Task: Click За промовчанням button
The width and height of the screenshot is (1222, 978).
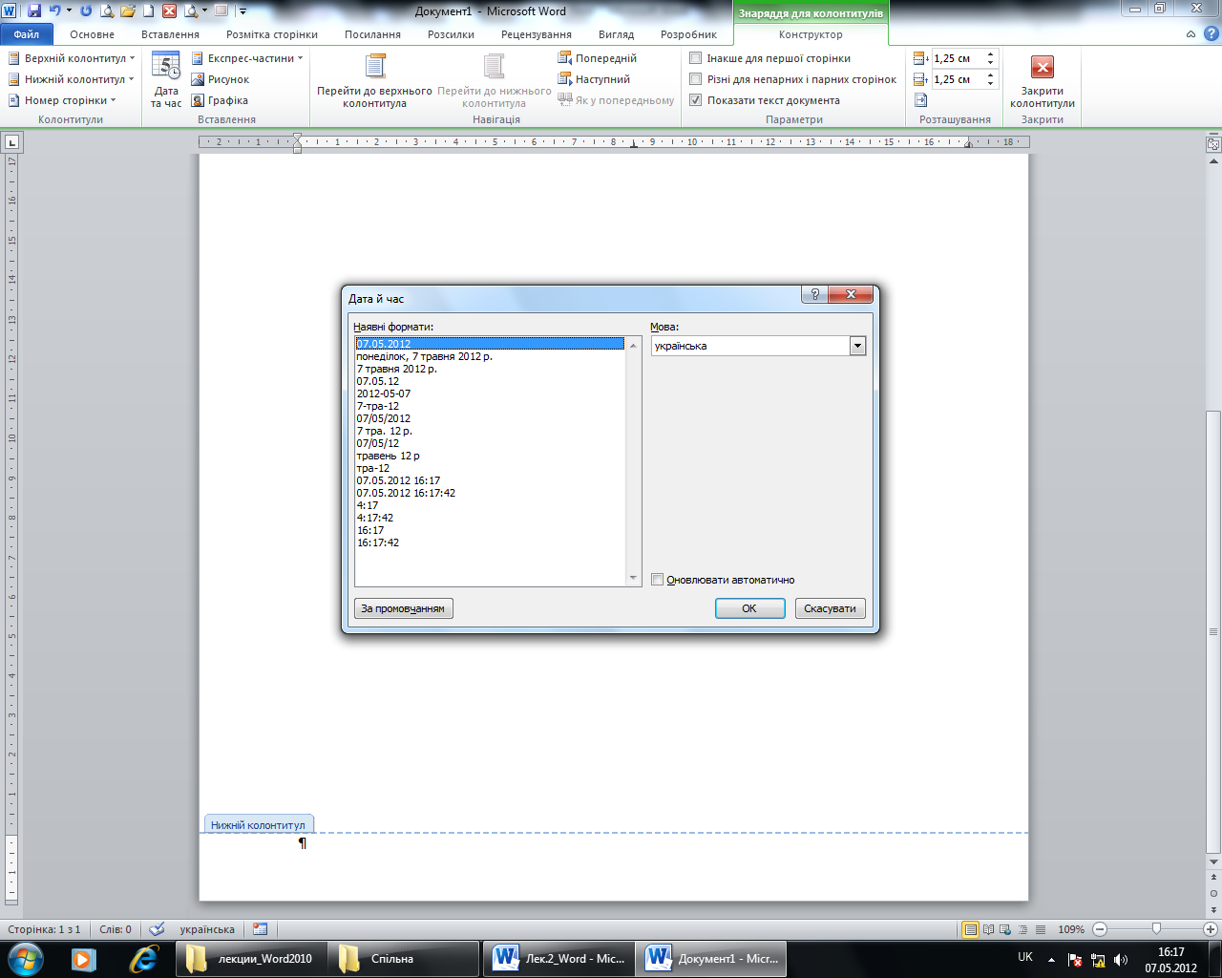Action: pyautogui.click(x=403, y=608)
